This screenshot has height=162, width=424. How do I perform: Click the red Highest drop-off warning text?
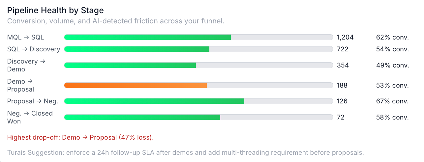coord(80,137)
